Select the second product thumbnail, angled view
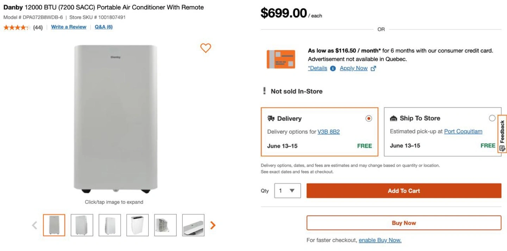The width and height of the screenshot is (507, 251). pos(82,225)
